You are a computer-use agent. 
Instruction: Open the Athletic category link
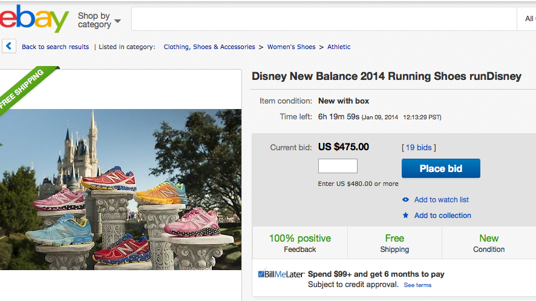(x=339, y=47)
